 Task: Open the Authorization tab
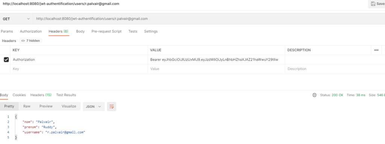[31, 32]
